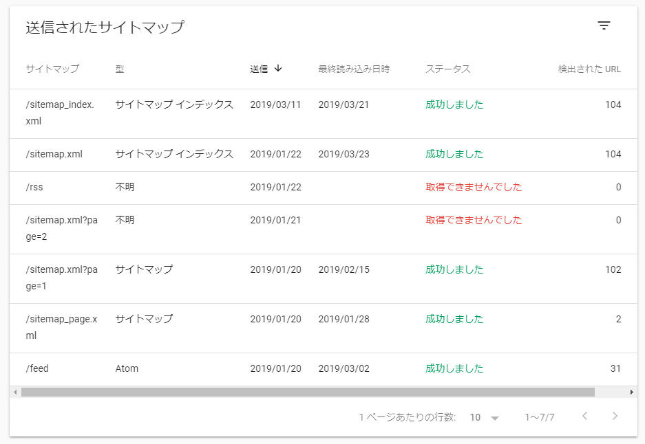645x444 pixels.
Task: Sort by ステータス column header
Action: [447, 69]
